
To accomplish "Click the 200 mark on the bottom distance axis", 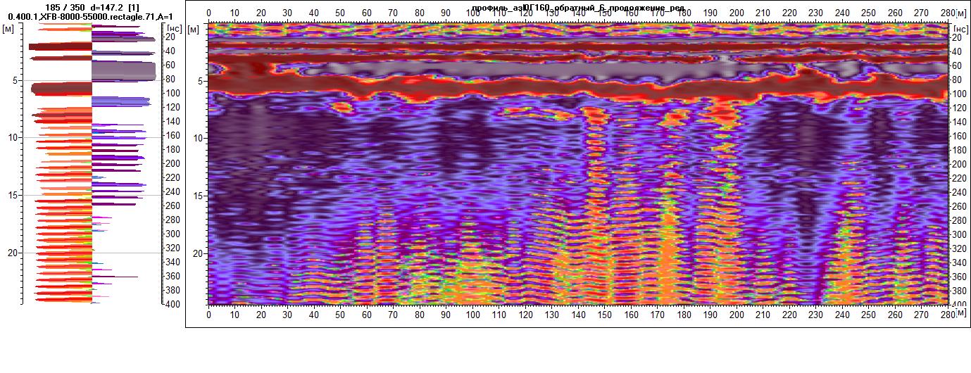I will pos(737,315).
